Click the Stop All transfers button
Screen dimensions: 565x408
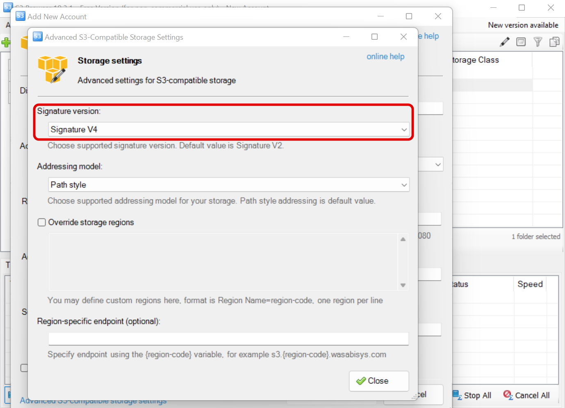pyautogui.click(x=472, y=395)
